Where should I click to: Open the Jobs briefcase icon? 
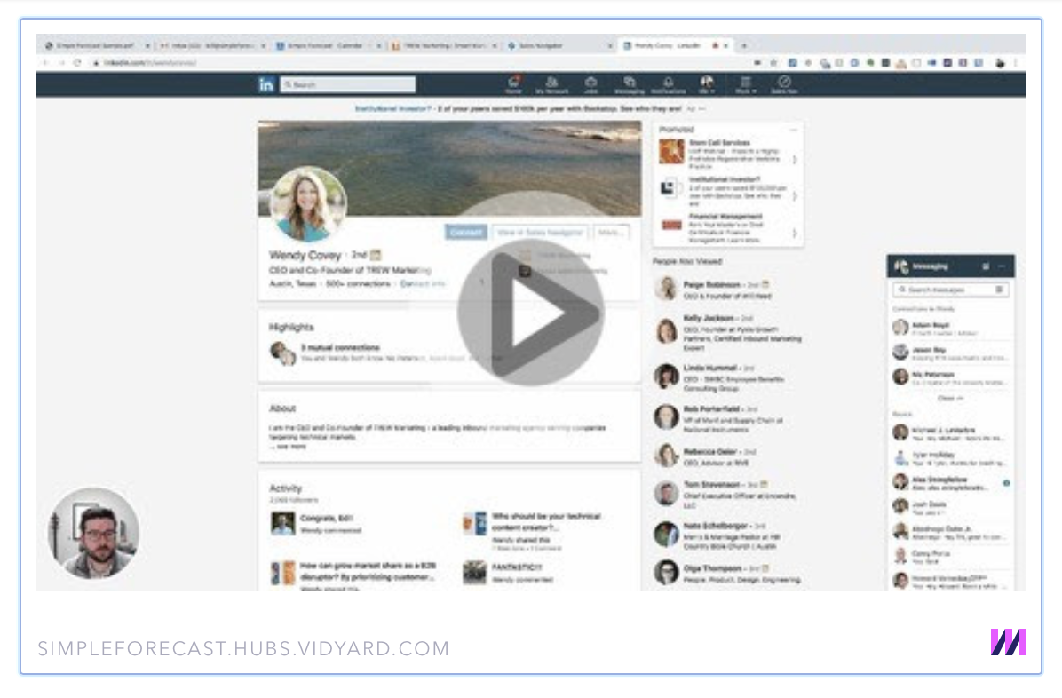[590, 84]
